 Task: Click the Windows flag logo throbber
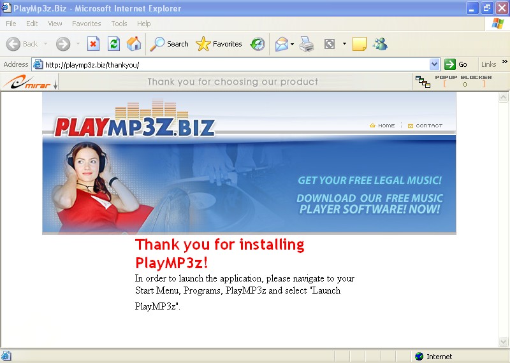498,24
